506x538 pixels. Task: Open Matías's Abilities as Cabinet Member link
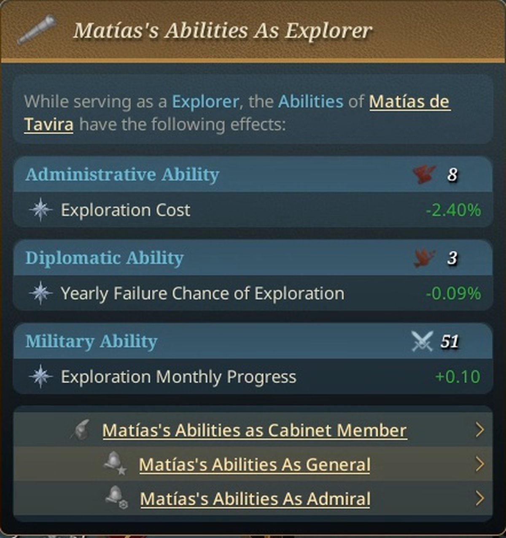(254, 430)
